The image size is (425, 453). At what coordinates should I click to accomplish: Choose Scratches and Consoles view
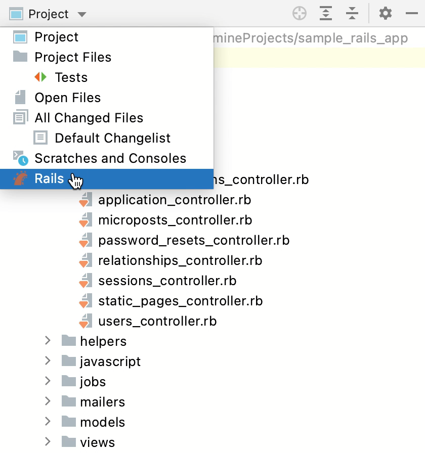(x=110, y=158)
